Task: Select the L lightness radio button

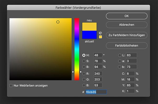Action: pyautogui.click(x=120, y=55)
